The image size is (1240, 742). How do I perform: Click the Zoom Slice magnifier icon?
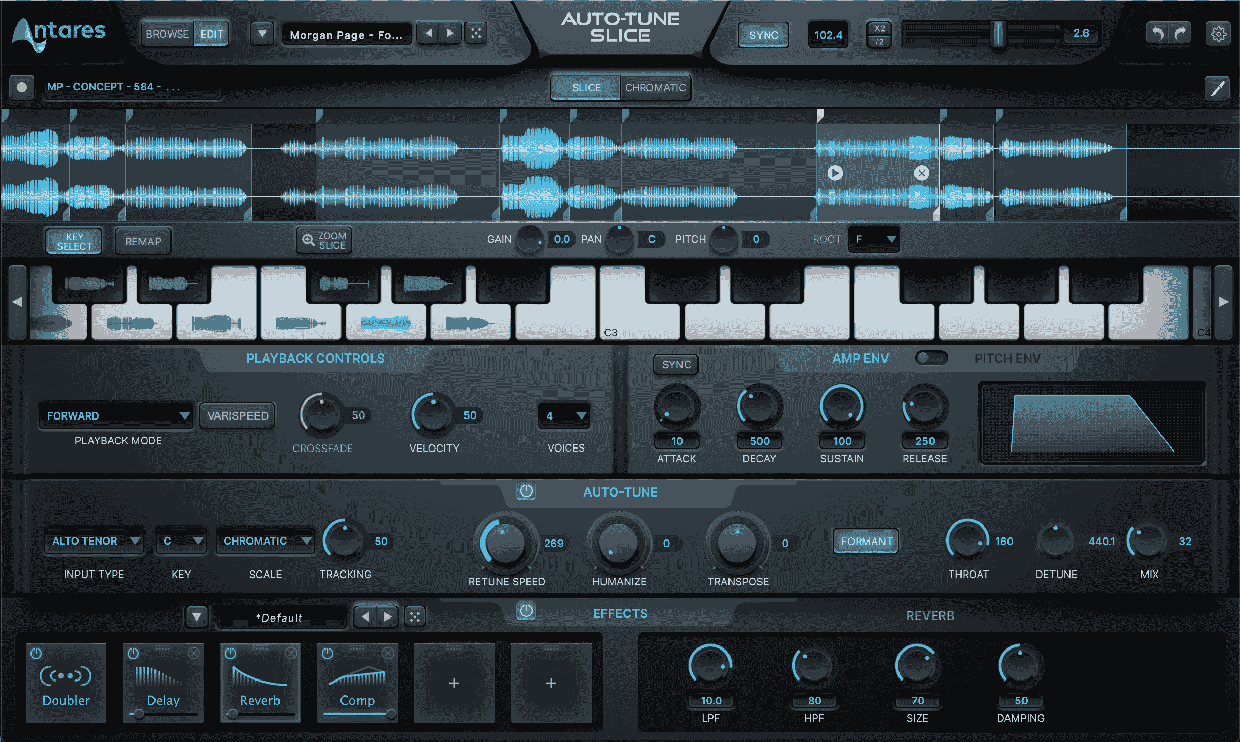307,241
